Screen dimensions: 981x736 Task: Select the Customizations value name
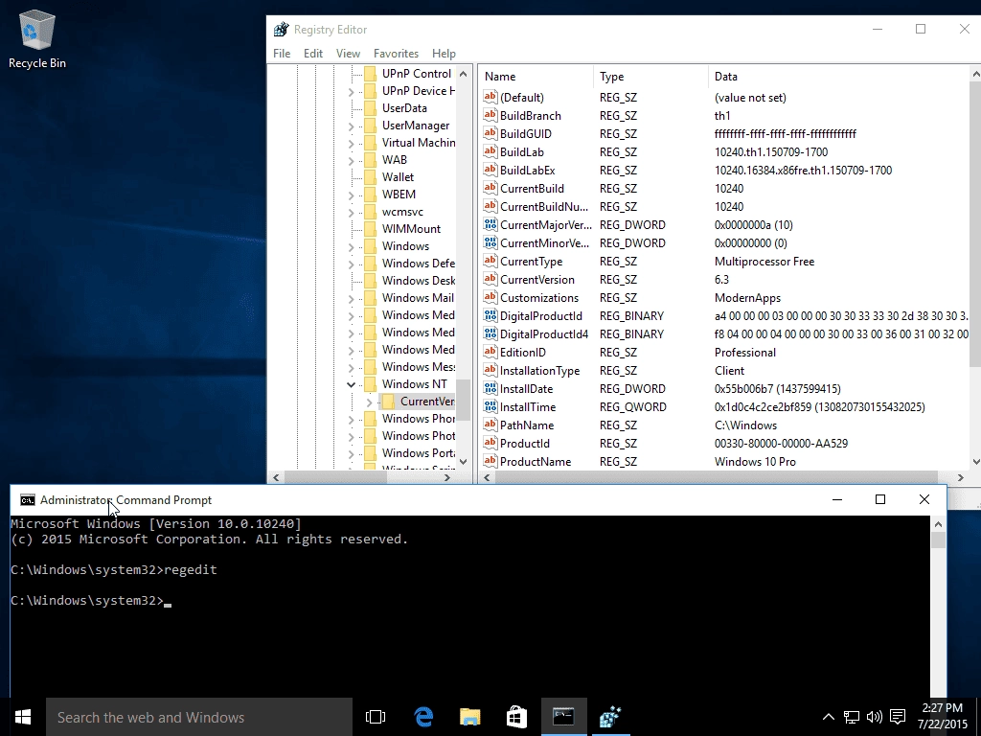click(x=538, y=298)
